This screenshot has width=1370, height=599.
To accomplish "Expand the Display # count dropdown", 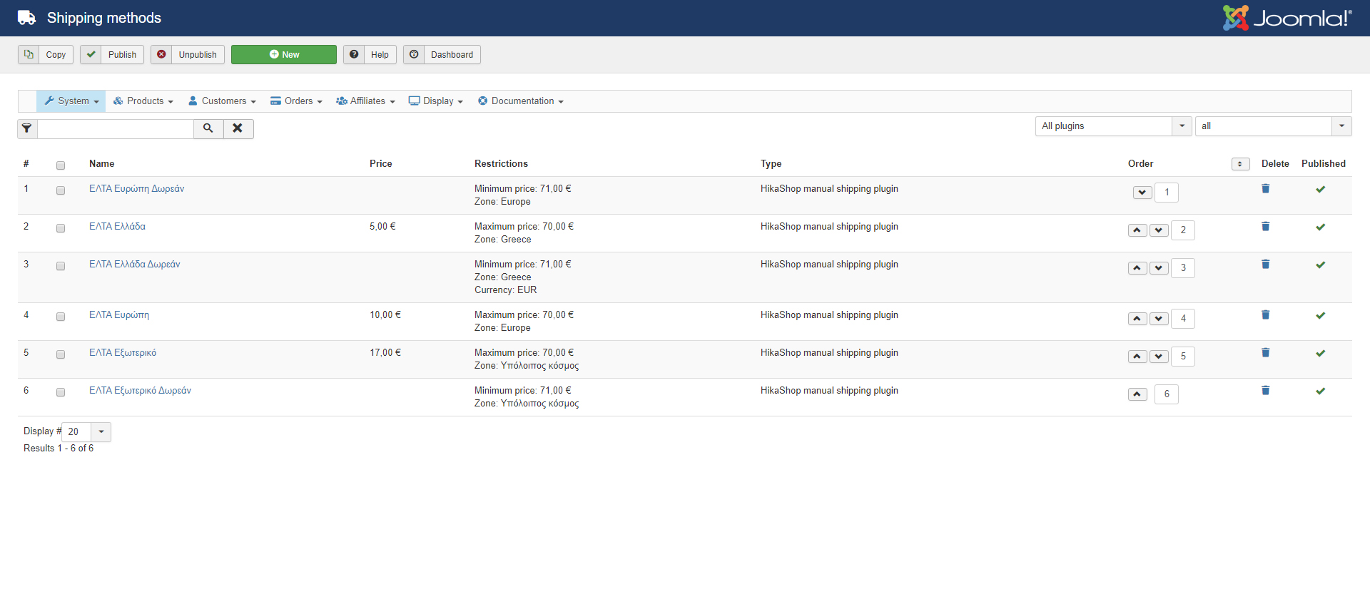I will tap(101, 431).
